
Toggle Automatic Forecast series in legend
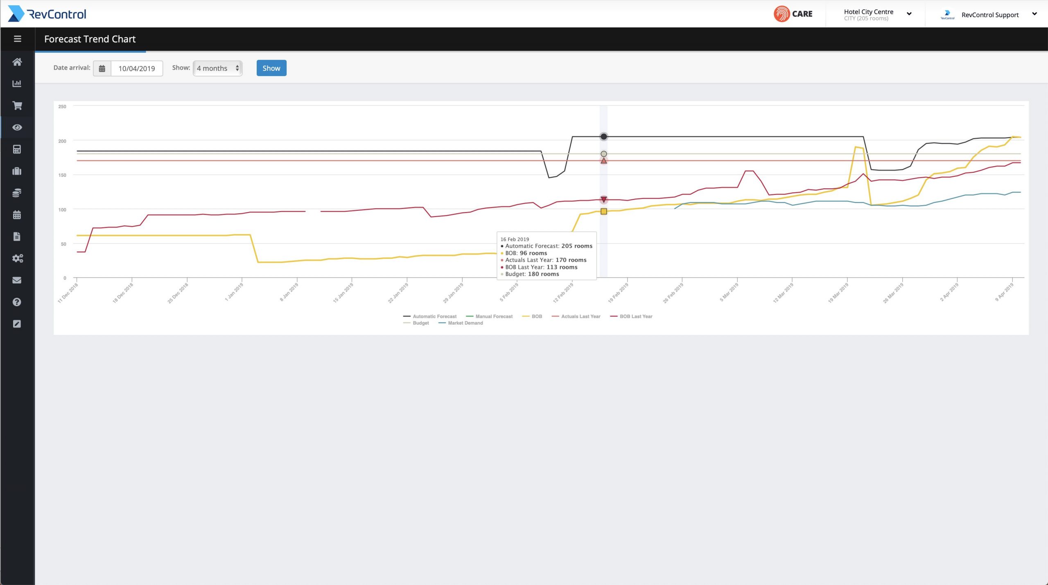430,316
